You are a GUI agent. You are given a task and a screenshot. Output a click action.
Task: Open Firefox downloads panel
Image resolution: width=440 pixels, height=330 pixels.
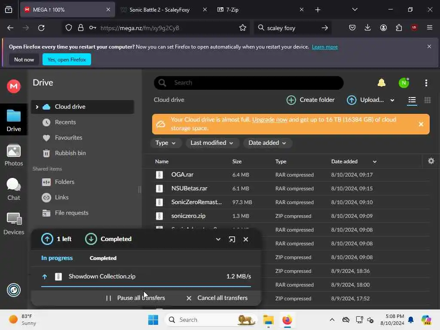click(x=368, y=27)
